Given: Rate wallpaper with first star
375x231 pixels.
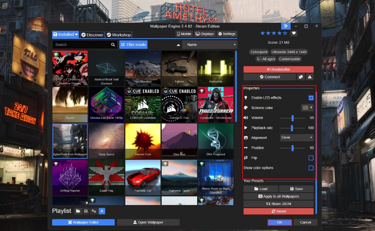Looking at the screenshot, I should (263, 33).
